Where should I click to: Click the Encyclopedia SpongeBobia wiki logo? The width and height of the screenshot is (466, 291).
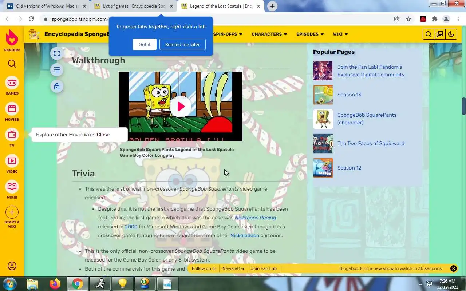(34, 34)
